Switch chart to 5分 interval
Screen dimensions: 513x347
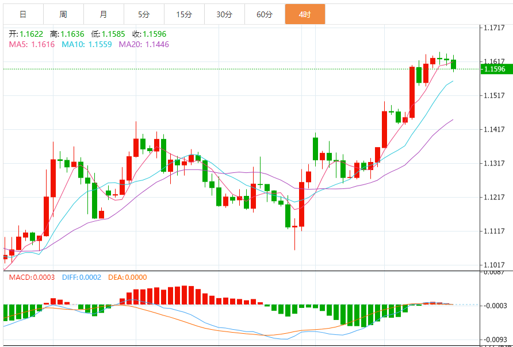[144, 14]
